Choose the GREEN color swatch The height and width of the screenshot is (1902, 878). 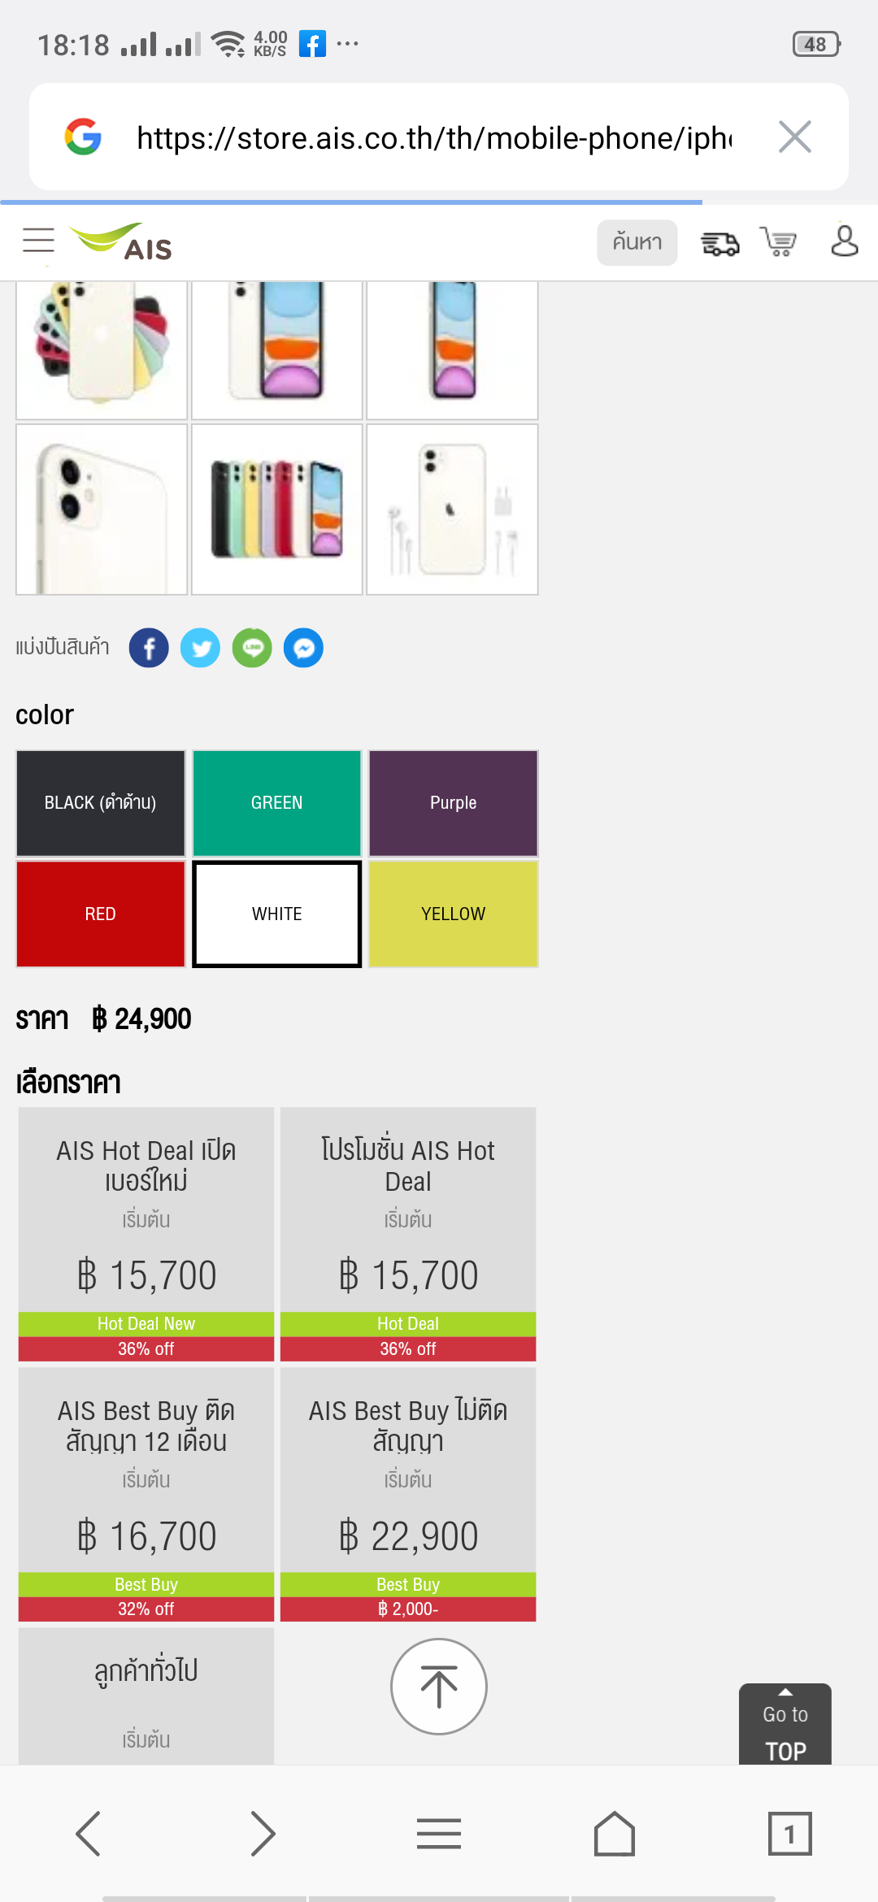pyautogui.click(x=277, y=803)
